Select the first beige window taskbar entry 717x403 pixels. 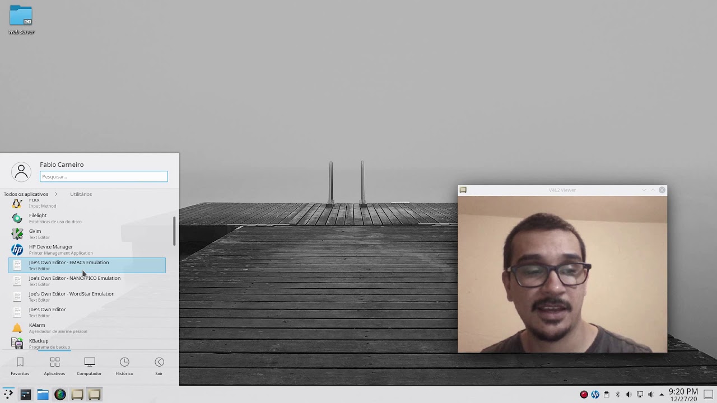click(x=77, y=394)
